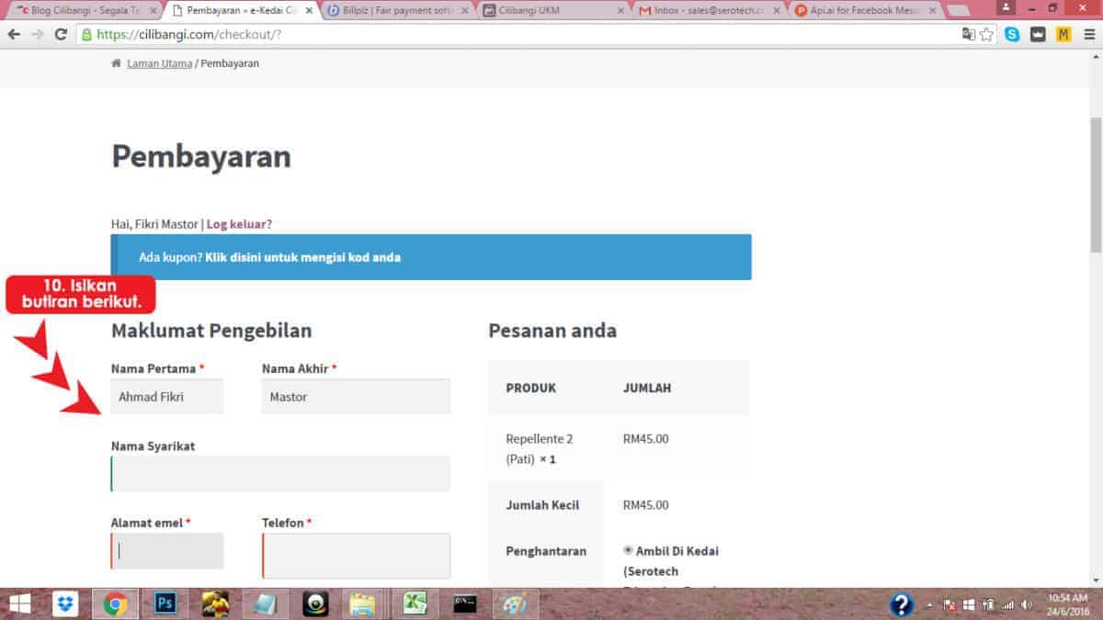
Task: Open the Chrome hamburger menu
Action: [1088, 34]
